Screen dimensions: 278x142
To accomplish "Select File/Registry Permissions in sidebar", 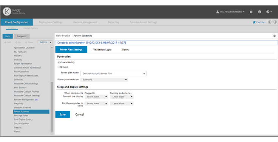I will click(26, 76).
